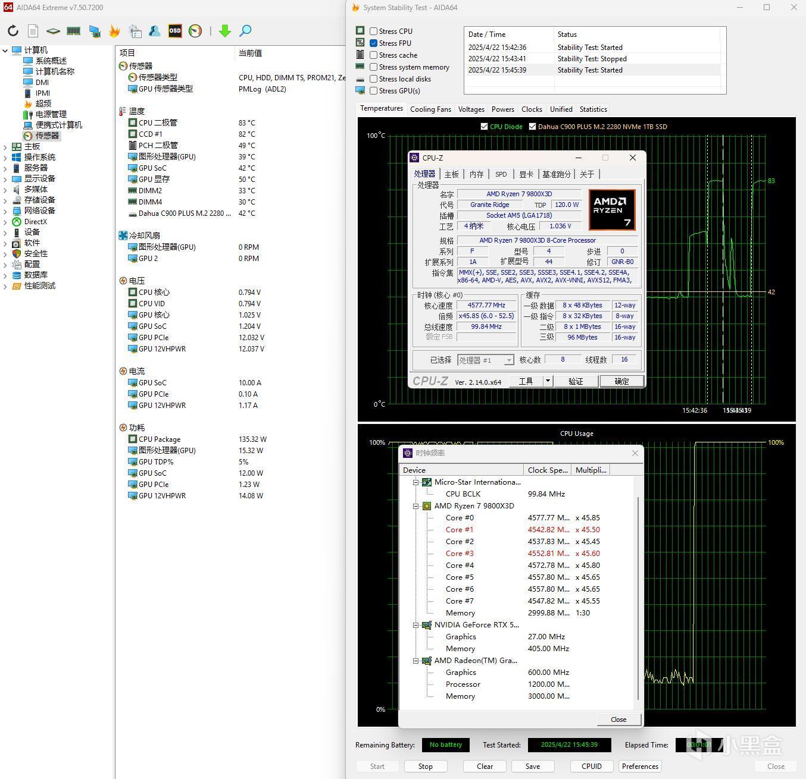
Task: Open the Report document icon
Action: coord(33,31)
